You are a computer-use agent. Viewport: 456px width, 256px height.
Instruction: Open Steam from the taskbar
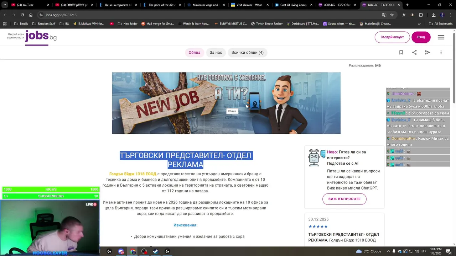tap(156, 251)
